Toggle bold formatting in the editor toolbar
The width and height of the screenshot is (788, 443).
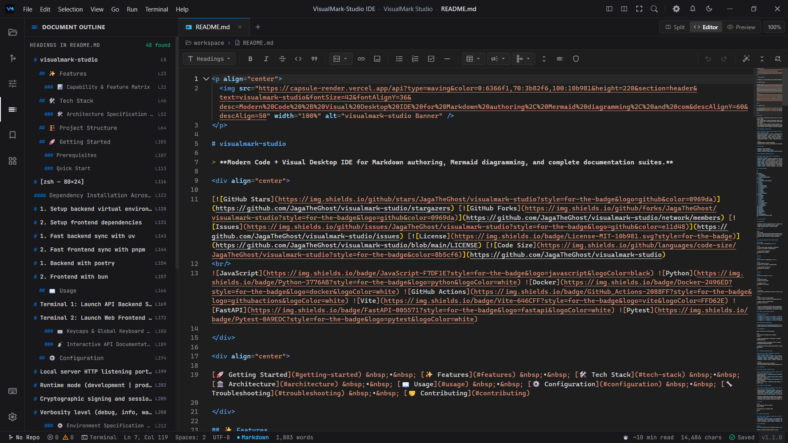click(250, 59)
